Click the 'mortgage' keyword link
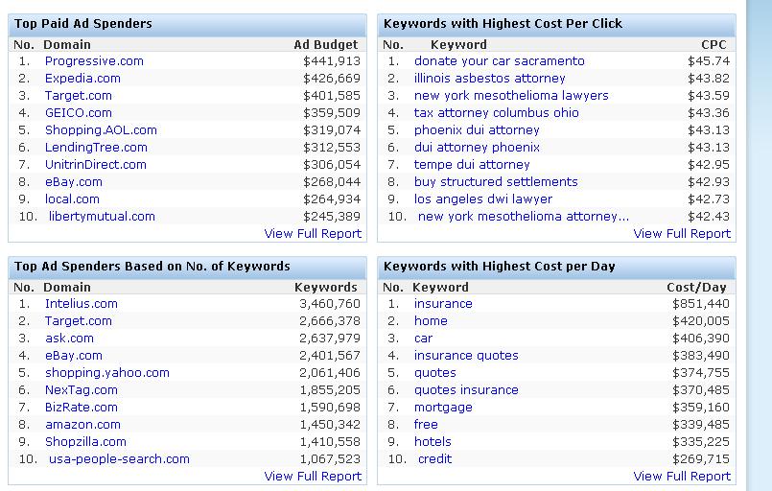 click(443, 408)
